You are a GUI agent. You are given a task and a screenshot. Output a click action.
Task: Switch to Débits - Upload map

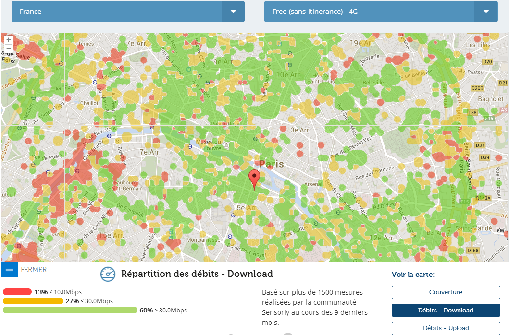[446, 328]
